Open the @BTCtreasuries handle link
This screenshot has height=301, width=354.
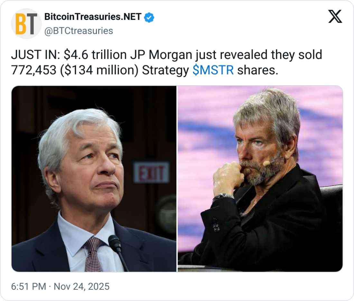tap(79, 31)
